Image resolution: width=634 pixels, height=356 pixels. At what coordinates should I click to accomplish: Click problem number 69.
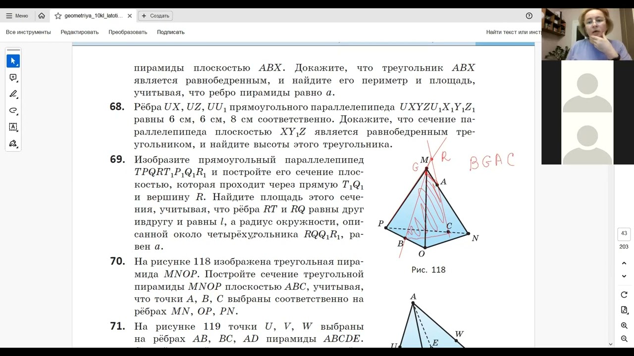click(x=117, y=160)
